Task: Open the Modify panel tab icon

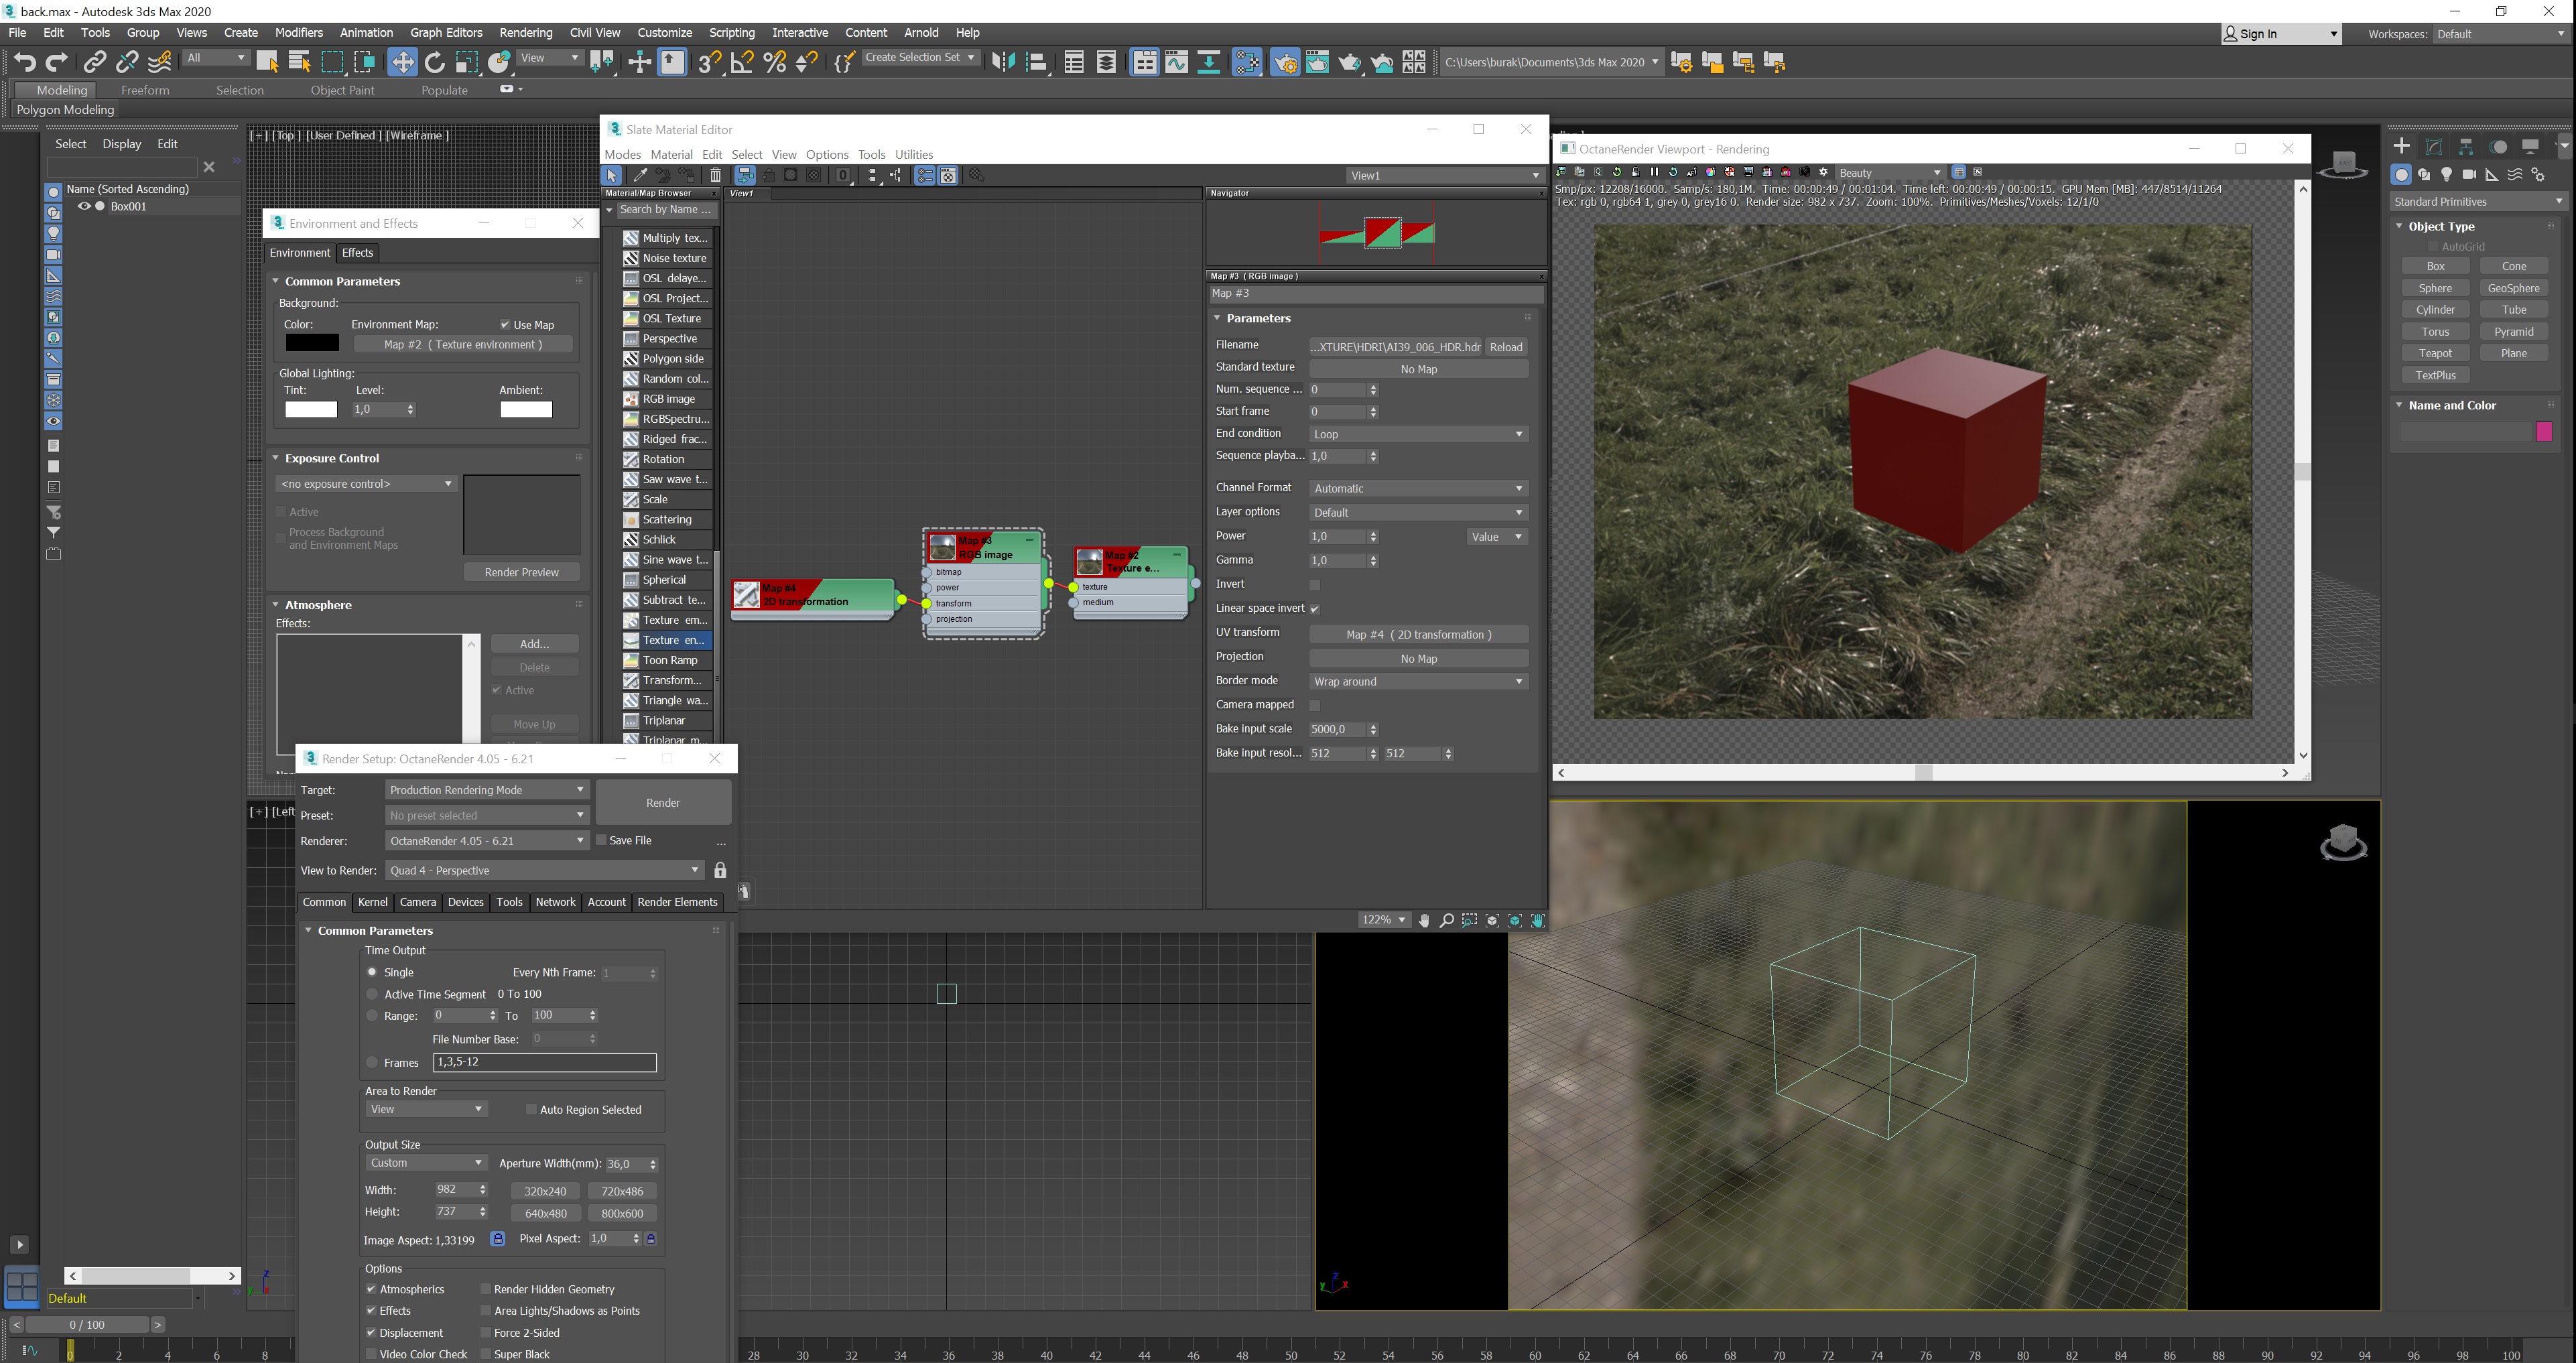Action: [2434, 146]
